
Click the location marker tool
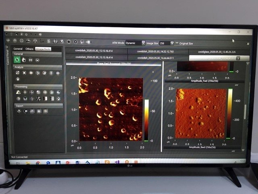(37, 60)
